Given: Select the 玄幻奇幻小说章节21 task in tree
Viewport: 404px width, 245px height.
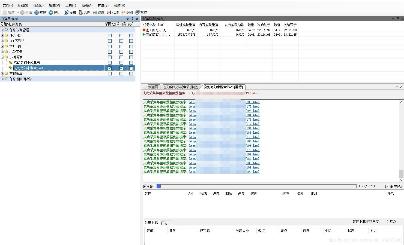Looking at the screenshot, I should (x=28, y=68).
